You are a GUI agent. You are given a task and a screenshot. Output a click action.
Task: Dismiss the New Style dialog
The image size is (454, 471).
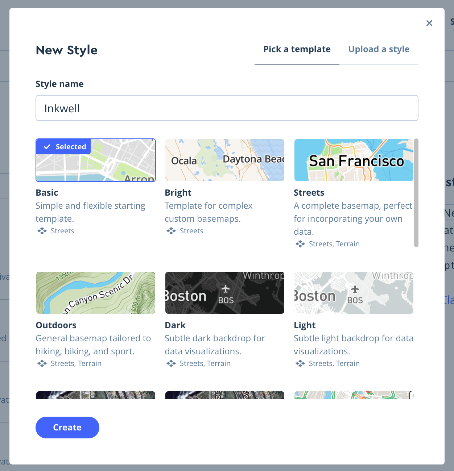click(x=429, y=23)
